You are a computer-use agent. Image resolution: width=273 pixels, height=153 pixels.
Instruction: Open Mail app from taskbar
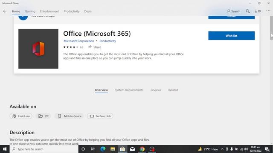[132, 149]
